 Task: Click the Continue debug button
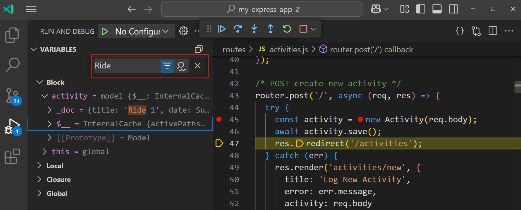coord(221,29)
